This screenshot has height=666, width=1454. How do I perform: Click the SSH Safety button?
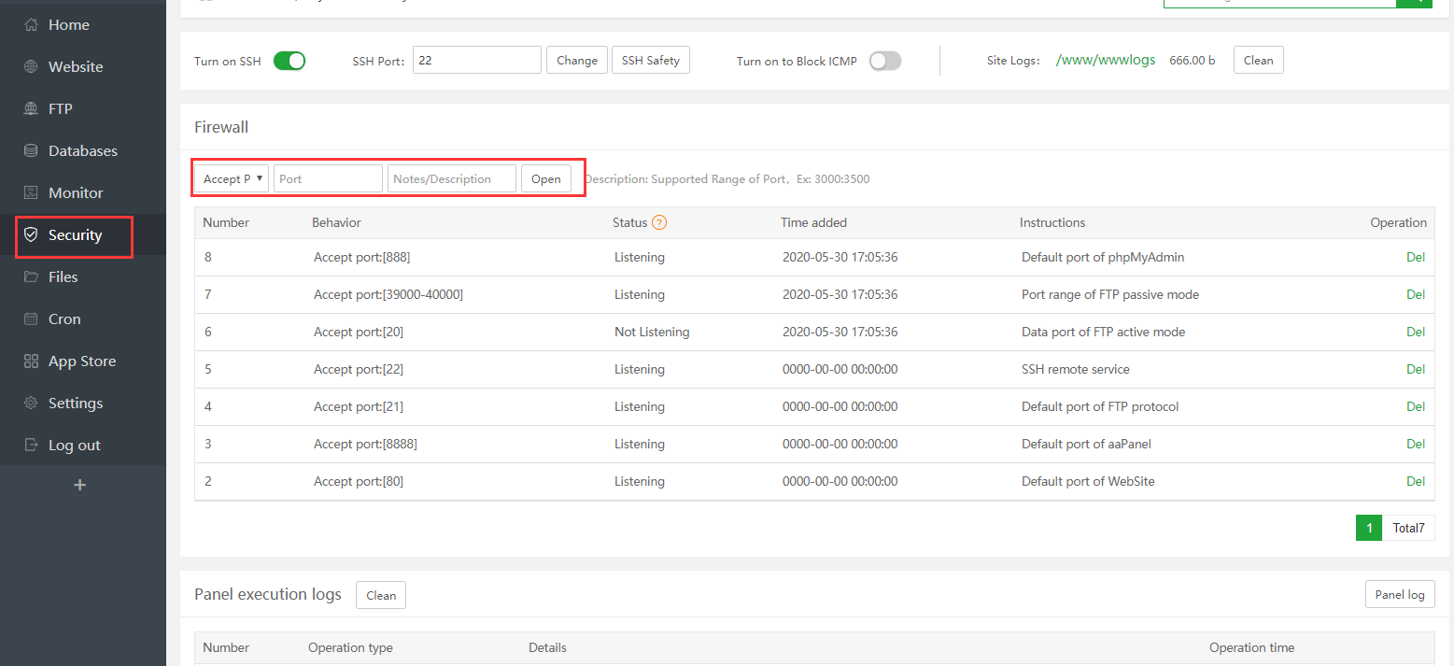650,61
